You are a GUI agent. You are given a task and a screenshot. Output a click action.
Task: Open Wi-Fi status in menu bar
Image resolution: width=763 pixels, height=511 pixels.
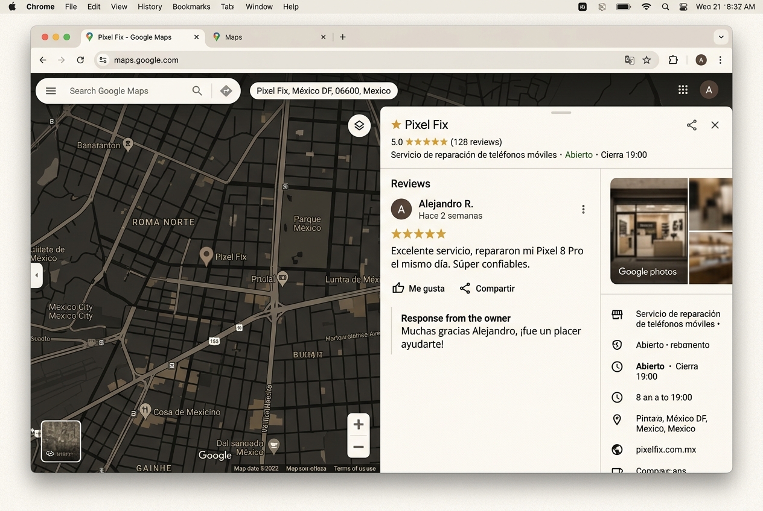pos(646,7)
